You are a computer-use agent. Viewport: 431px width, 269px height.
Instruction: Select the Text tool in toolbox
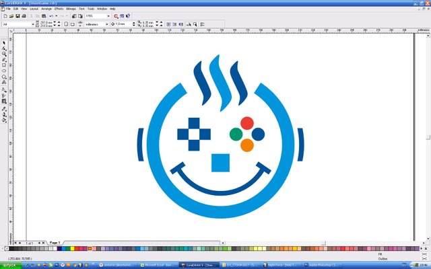coord(4,82)
